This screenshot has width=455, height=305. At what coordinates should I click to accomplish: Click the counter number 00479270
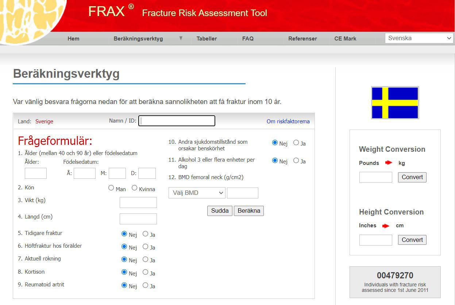(395, 275)
